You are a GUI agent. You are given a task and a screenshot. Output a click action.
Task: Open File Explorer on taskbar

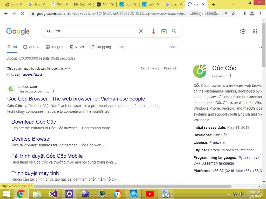37,194
